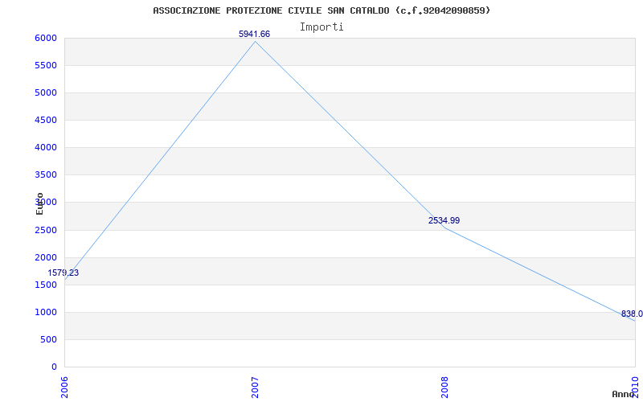Click the 2007 x-axis year label
Image resolution: width=643 pixels, height=402 pixels.
click(x=255, y=387)
